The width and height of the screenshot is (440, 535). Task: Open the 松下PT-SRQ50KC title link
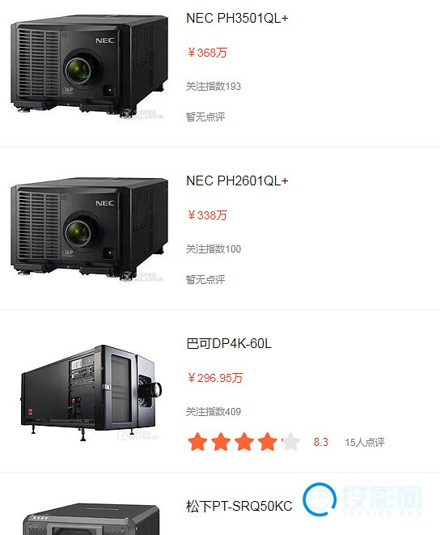[x=239, y=506]
